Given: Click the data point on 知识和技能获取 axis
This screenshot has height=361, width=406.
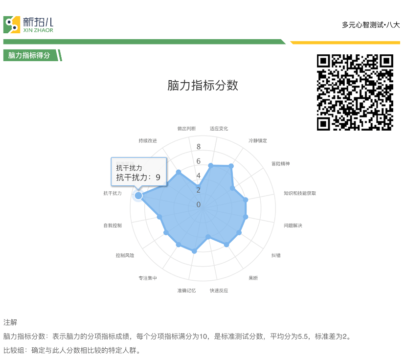Looking at the screenshot, I should coord(246,200).
